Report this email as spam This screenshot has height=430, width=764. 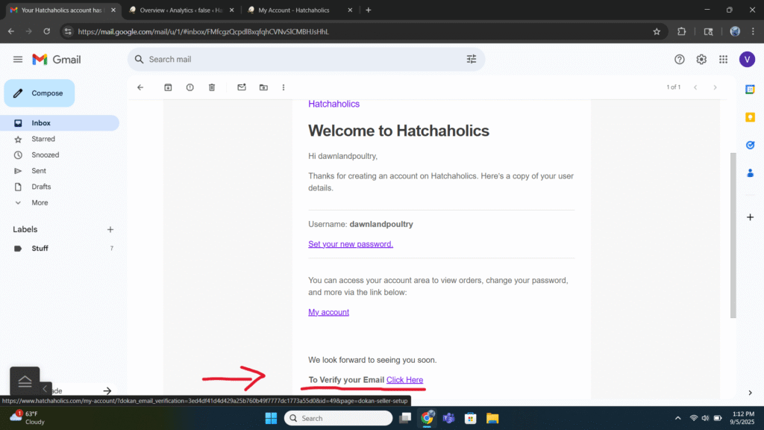190,87
